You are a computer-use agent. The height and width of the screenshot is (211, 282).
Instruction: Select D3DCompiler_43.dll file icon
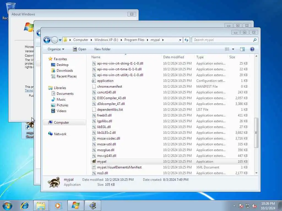94,98
